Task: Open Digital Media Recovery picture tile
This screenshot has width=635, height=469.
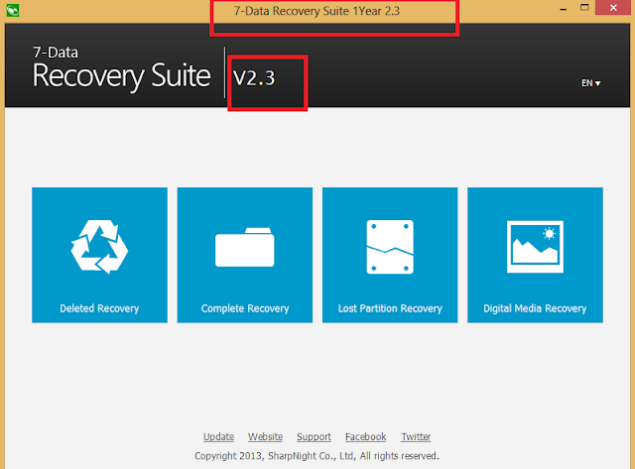Action: click(x=535, y=255)
